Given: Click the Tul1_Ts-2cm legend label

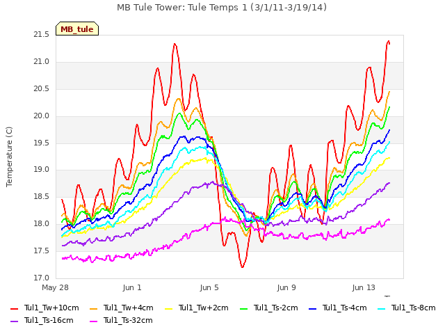Looking at the screenshot, I should [x=275, y=308].
